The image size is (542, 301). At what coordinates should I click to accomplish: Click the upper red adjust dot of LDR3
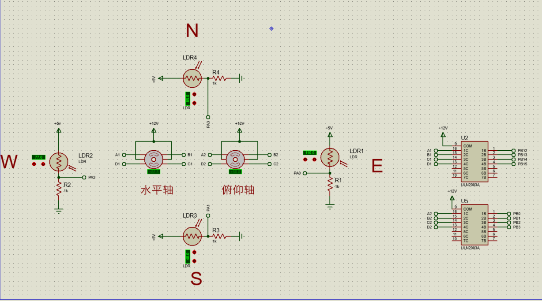click(x=195, y=252)
